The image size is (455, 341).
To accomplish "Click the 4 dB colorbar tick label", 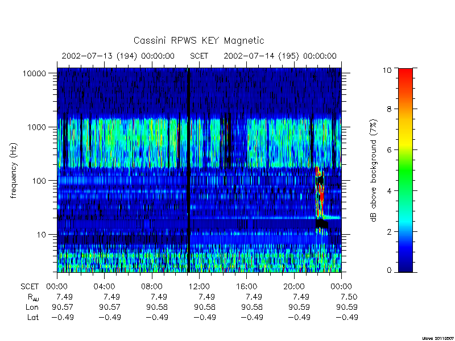I will click(389, 191).
